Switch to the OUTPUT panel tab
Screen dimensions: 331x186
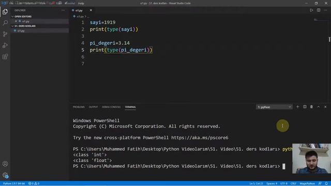click(93, 107)
